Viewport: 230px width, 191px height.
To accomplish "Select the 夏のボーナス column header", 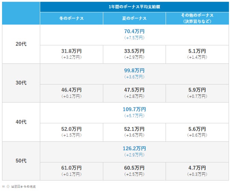I will 134,18.
